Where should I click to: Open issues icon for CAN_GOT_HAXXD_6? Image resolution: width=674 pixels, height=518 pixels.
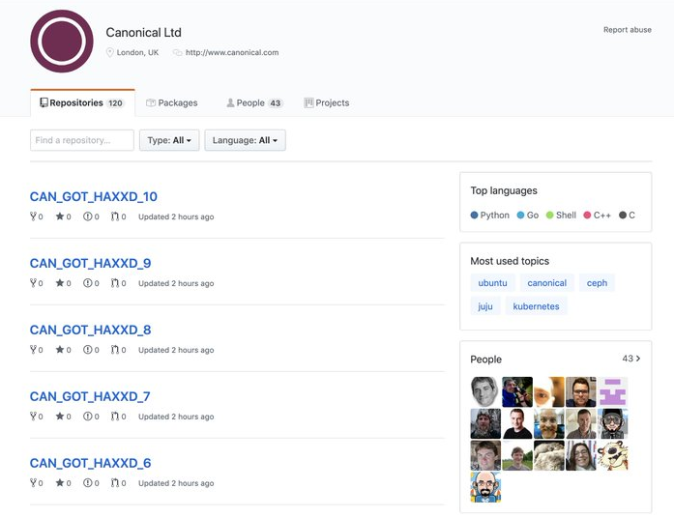click(87, 482)
